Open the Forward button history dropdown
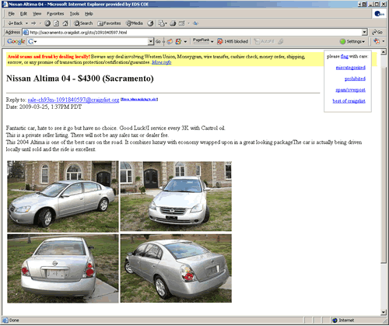Image resolution: width=389 pixels, height=326 pixels. [40, 23]
